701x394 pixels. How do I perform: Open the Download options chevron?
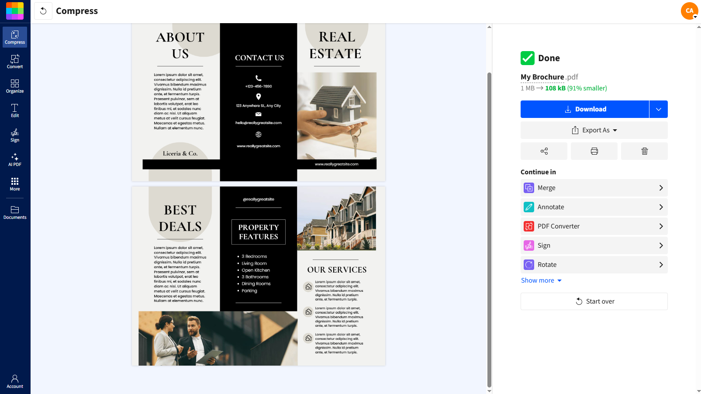pyautogui.click(x=658, y=109)
